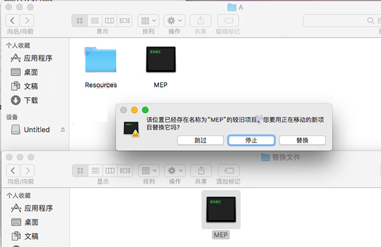Select 桌面 in the A window sidebar
Screen dimensions: 381x247
(25, 72)
